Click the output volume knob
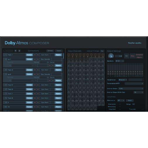Image resolution: width=148 pixels, height=148 pixels. [x=111, y=56]
